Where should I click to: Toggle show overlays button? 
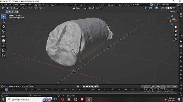click(156, 8)
